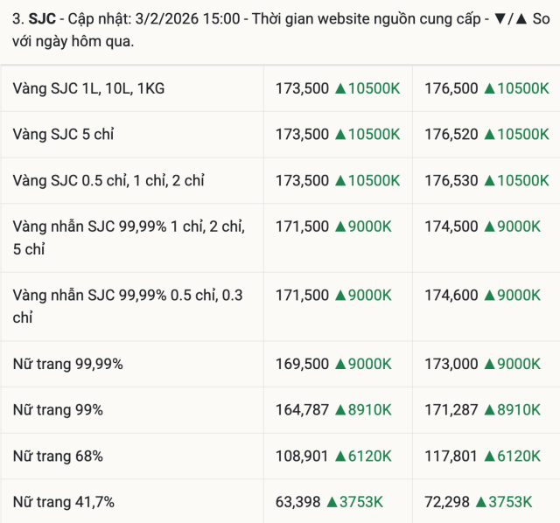Viewport: 560px width, 523px height.
Task: Select the Vàng SJC 5 chỉ row label
Action: (63, 135)
